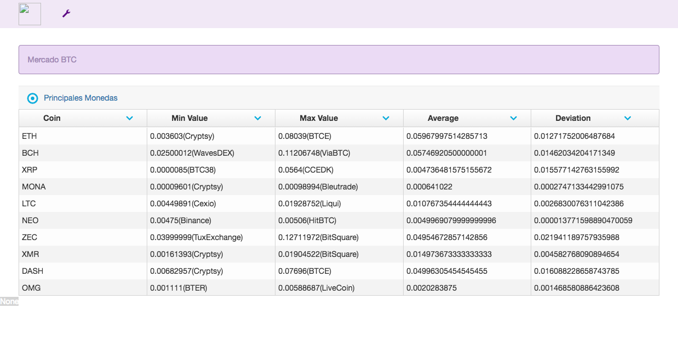The image size is (678, 357).
Task: Click min value 0.00682957(Cryptsy)
Action: point(187,271)
